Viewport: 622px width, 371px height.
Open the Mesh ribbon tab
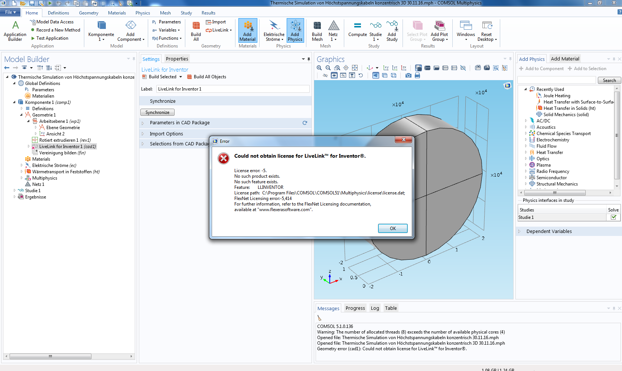click(165, 13)
